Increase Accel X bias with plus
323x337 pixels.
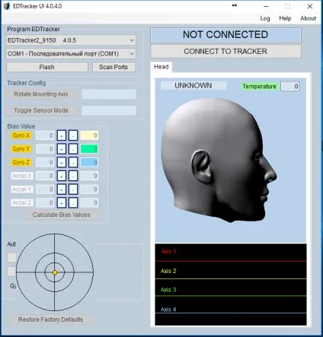click(62, 176)
